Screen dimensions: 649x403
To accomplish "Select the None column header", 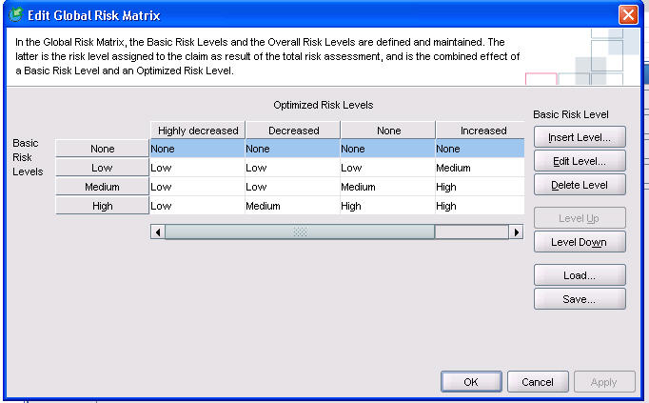I will [x=388, y=131].
